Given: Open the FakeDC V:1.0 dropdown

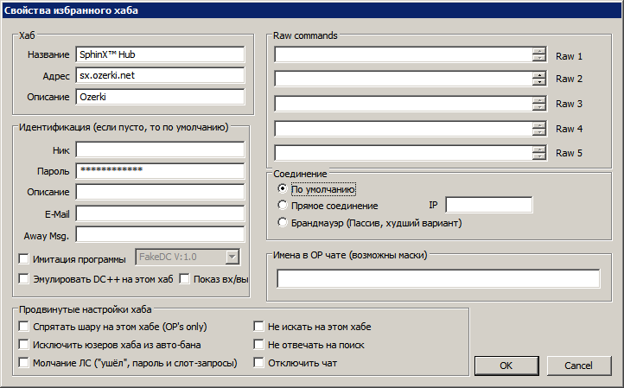Looking at the screenshot, I should coord(232,257).
